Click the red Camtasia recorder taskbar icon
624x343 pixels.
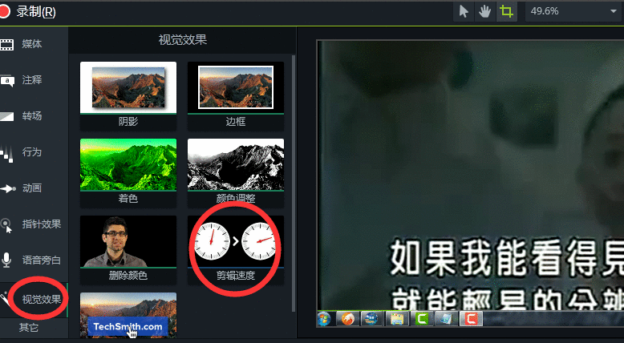coord(472,319)
